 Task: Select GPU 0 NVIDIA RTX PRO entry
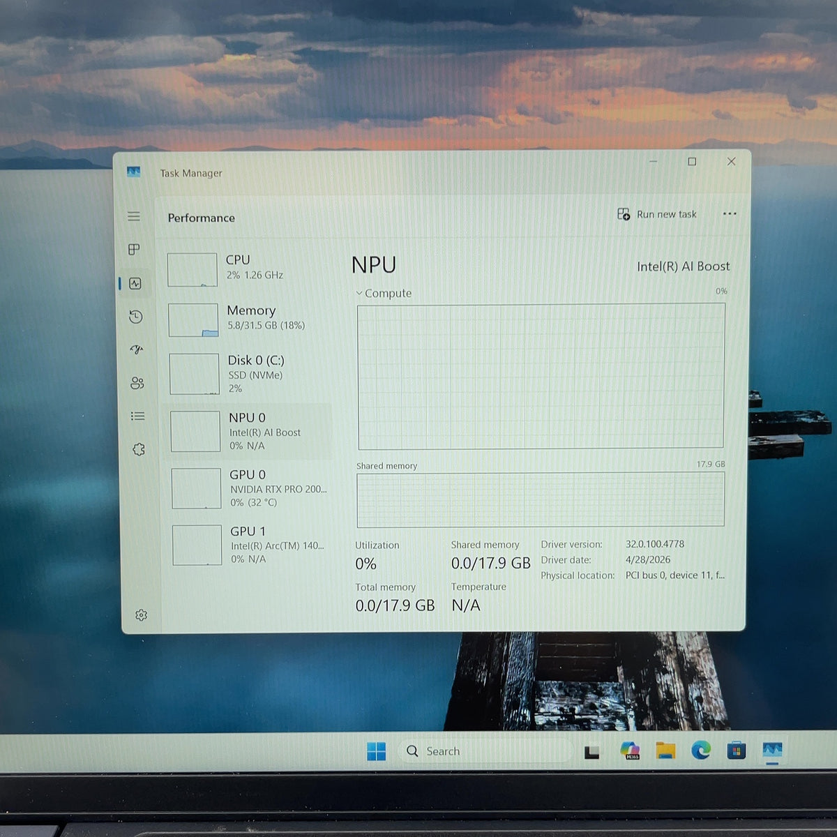(250, 488)
